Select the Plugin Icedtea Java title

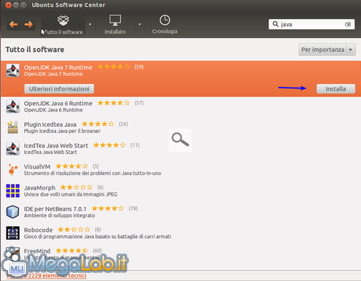(x=50, y=124)
